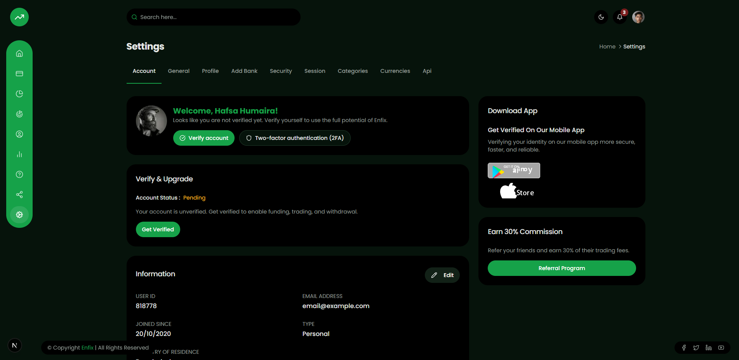Open the share icon in sidebar

point(19,195)
